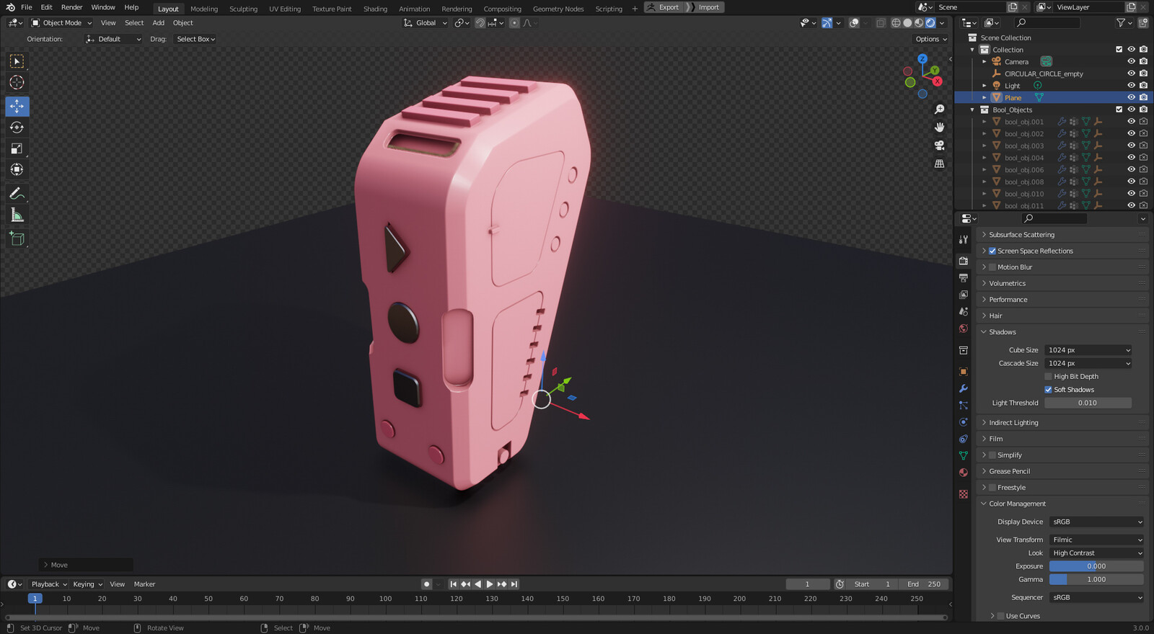Select the Transform tool
Screen dimensions: 1154x634
17,170
